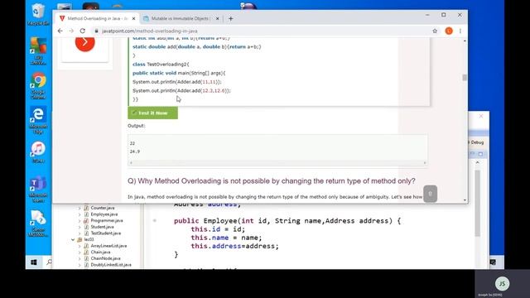Click the gray scroll-to-top button on page
Image resolution: width=530 pixels, height=298 pixels.
431,194
